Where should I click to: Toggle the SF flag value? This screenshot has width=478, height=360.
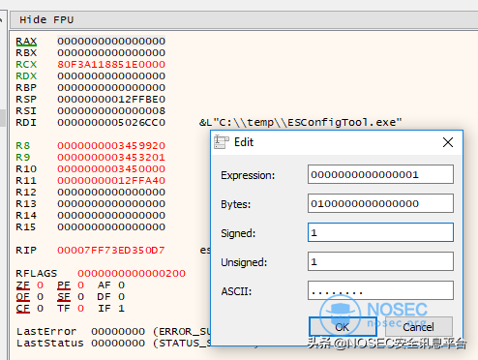pos(80,297)
